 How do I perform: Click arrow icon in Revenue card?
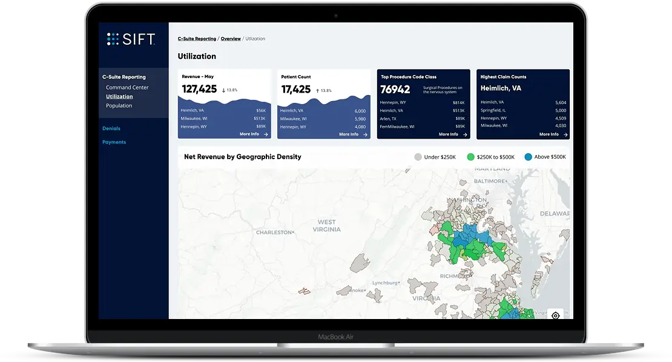266,134
